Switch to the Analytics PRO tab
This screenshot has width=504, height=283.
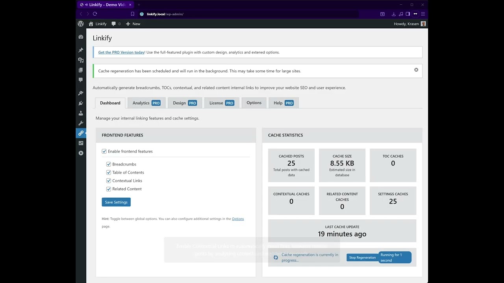click(x=146, y=103)
